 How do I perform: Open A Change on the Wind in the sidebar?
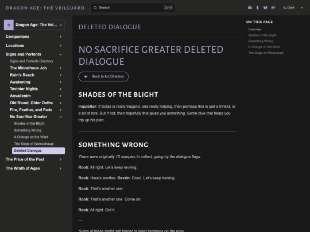point(31,137)
